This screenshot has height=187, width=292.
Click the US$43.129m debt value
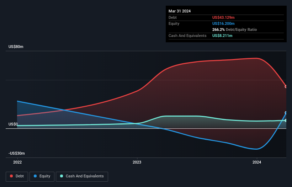[223, 17]
